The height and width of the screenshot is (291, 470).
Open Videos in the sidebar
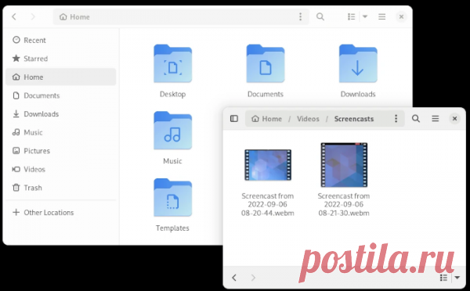point(61,170)
